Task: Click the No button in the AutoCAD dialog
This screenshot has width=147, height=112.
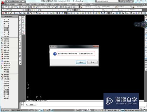Action: 92,62
